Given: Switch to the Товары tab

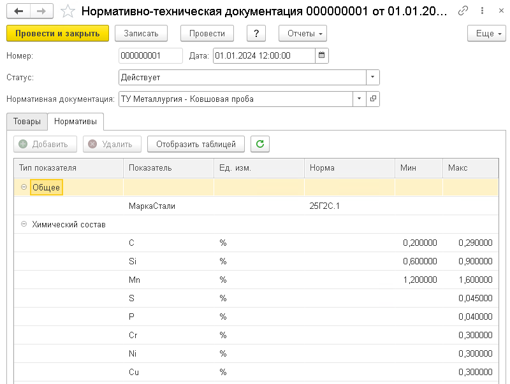Looking at the screenshot, I should (26, 121).
